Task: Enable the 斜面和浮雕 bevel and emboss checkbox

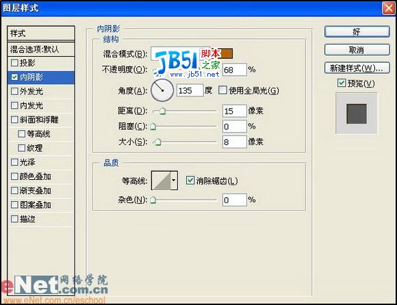Action: 14,120
